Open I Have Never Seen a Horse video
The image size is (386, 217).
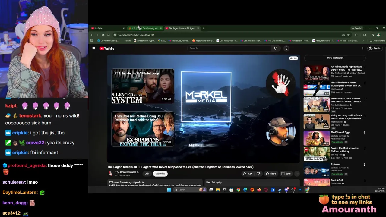317,105
